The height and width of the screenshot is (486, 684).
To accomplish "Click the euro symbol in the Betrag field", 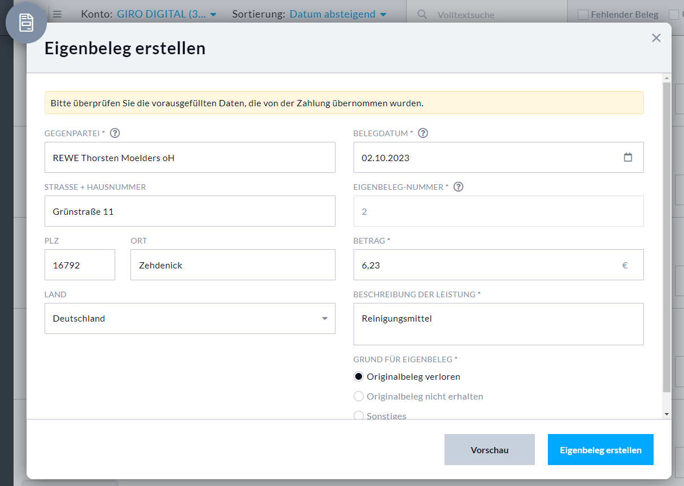I will pos(625,264).
